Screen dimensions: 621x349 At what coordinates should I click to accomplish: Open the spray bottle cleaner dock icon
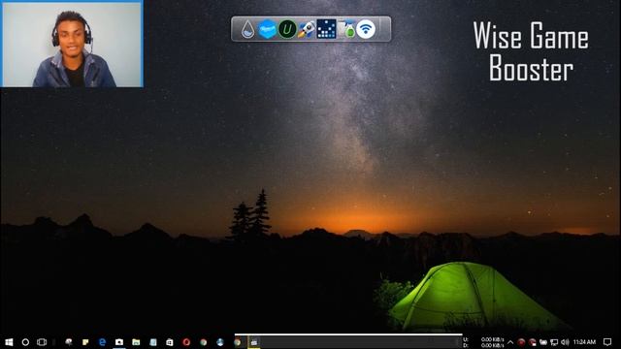click(347, 29)
